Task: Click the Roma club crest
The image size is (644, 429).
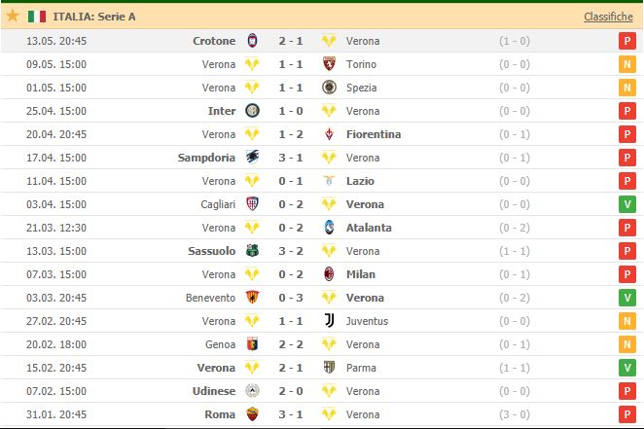Action: pyautogui.click(x=253, y=414)
